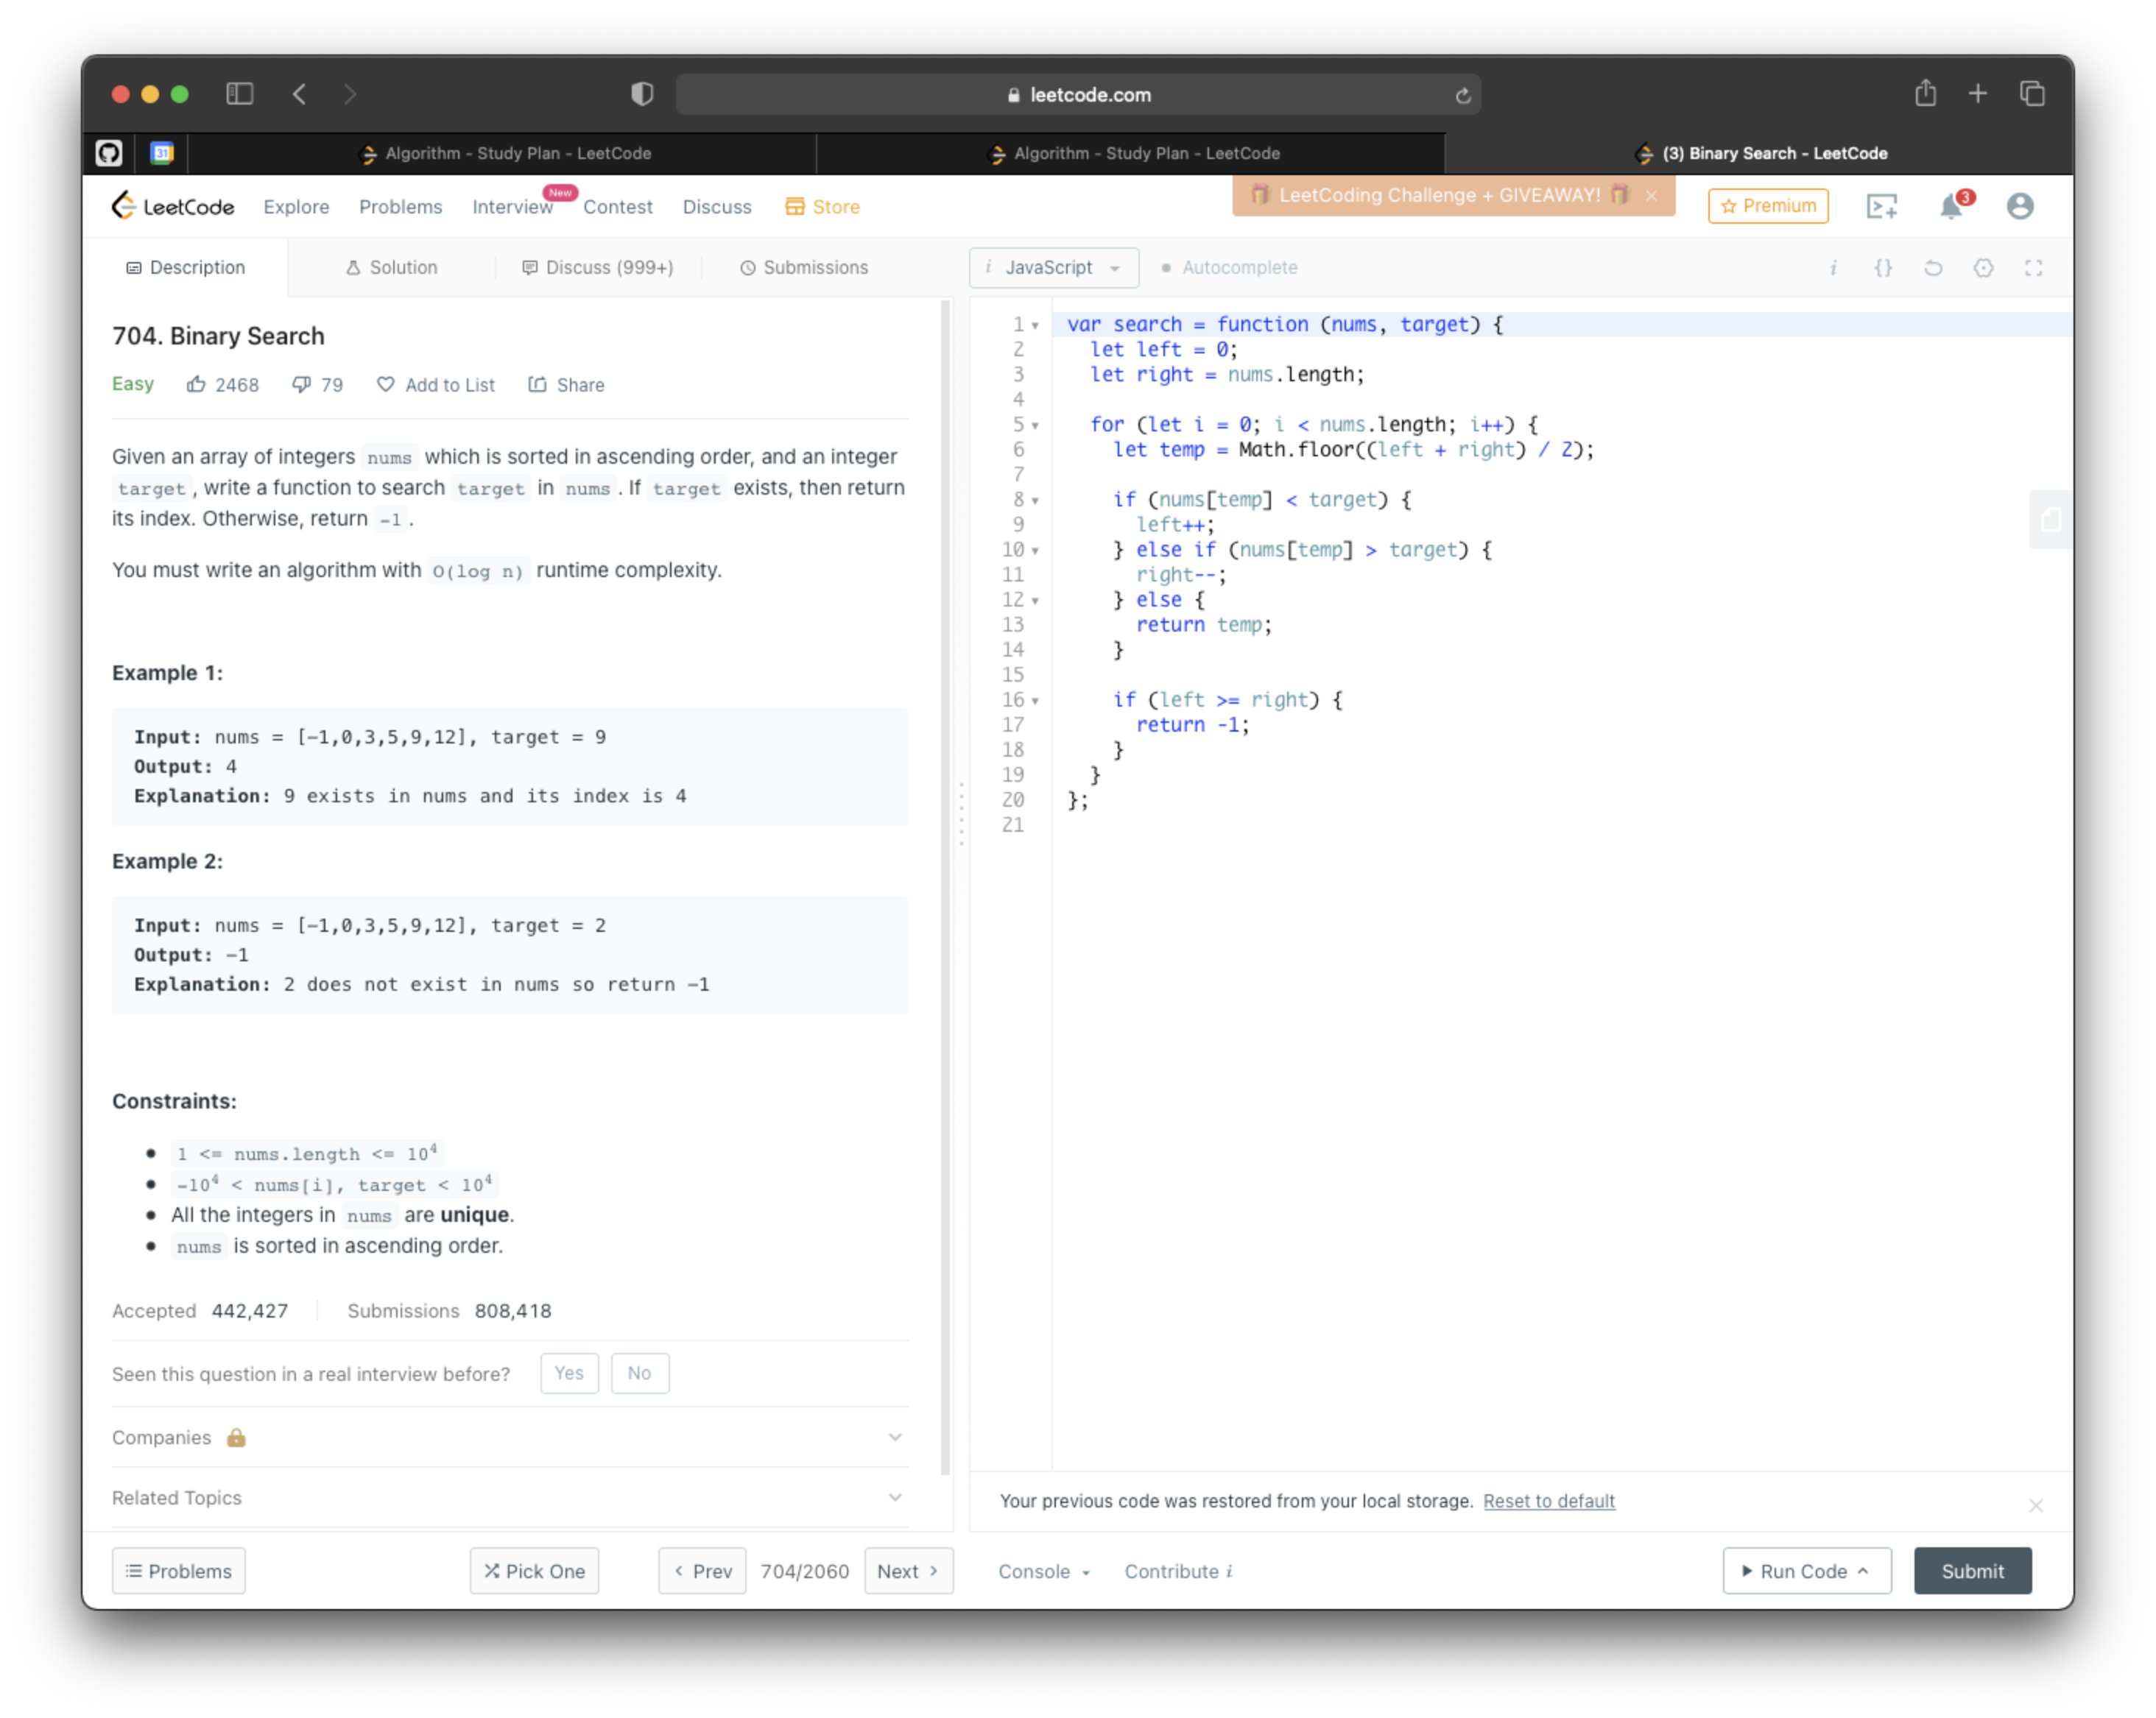Enter fullscreen editor mode
Screen dimensions: 2156x1718
click(x=2033, y=268)
